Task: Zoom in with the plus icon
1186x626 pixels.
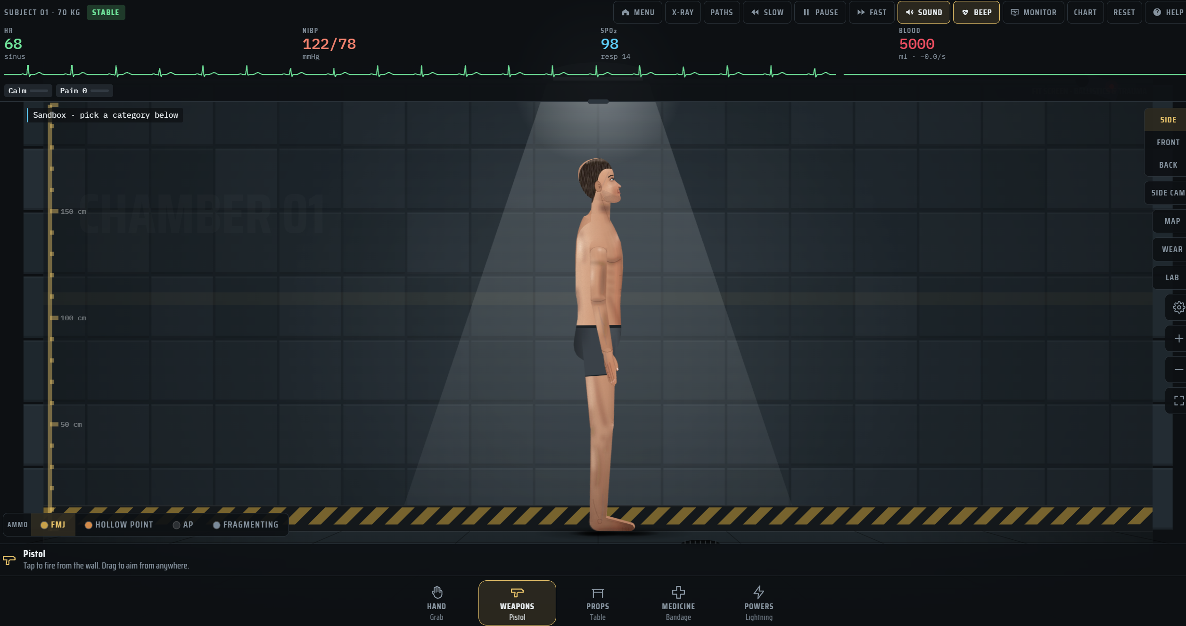Action: coord(1178,338)
